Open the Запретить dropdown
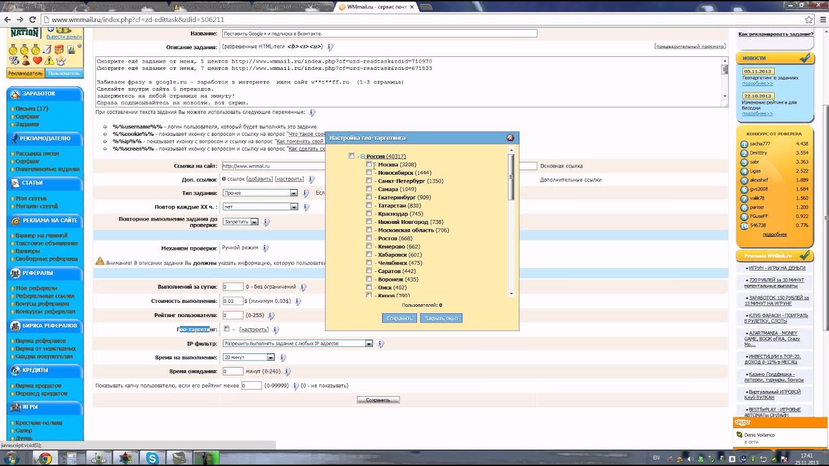This screenshot has width=829, height=466. click(x=240, y=222)
